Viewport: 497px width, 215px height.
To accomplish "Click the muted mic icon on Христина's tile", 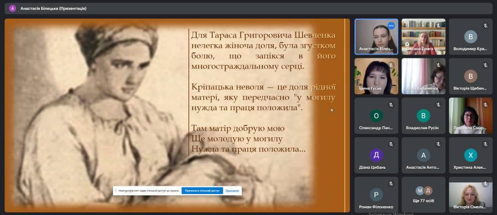I will [x=485, y=144].
